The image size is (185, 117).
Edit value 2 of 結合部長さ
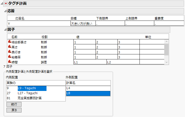(x=106, y=42)
